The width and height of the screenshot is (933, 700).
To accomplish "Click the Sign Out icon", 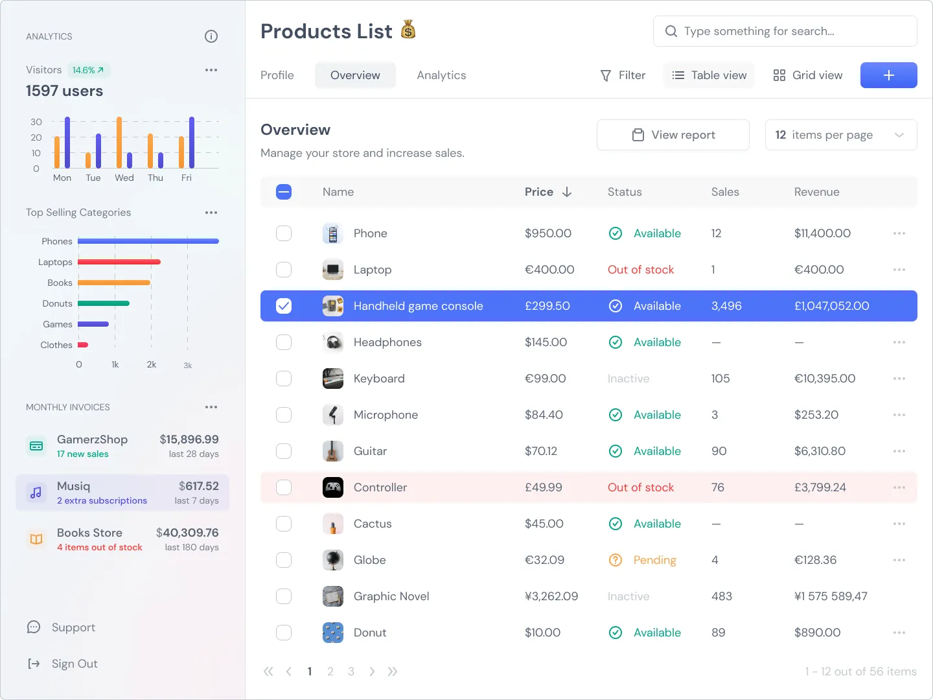I will (x=33, y=663).
